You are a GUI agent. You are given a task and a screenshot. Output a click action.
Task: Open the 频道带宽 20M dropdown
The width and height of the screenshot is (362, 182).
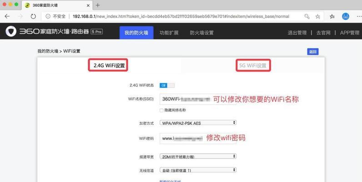(198, 157)
